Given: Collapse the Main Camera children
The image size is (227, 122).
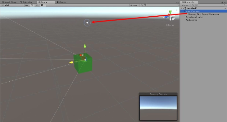Looking at the screenshot, I should 184,11.
